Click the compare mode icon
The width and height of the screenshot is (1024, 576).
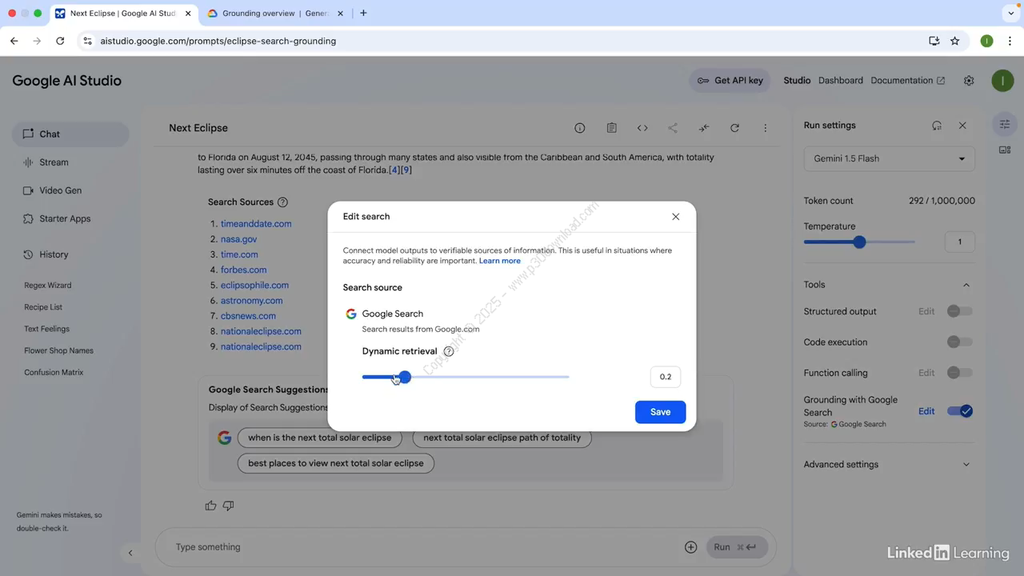(704, 128)
